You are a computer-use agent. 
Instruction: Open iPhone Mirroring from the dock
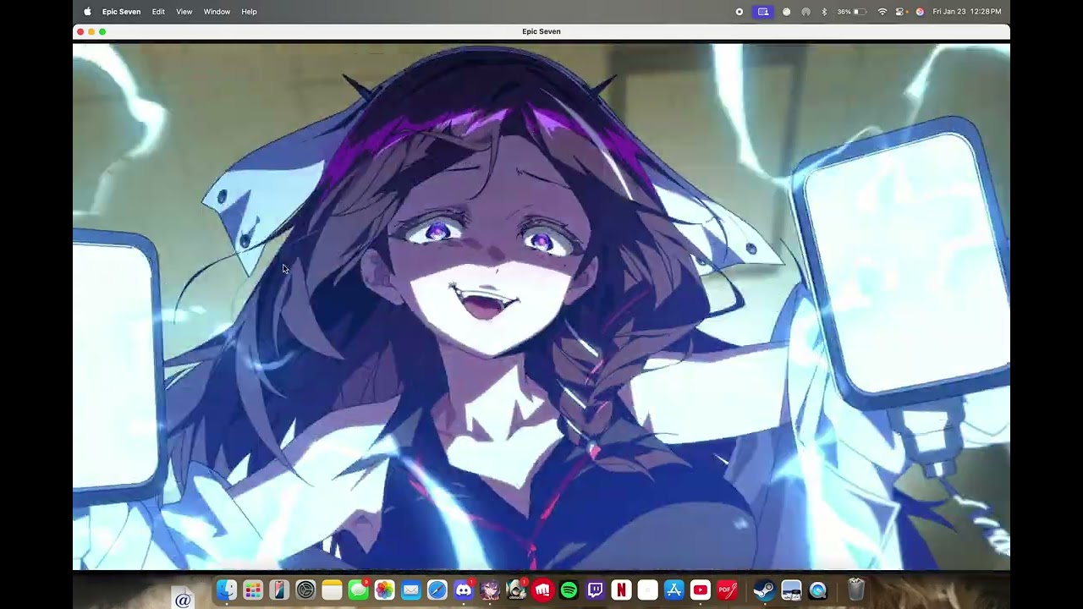(x=278, y=590)
